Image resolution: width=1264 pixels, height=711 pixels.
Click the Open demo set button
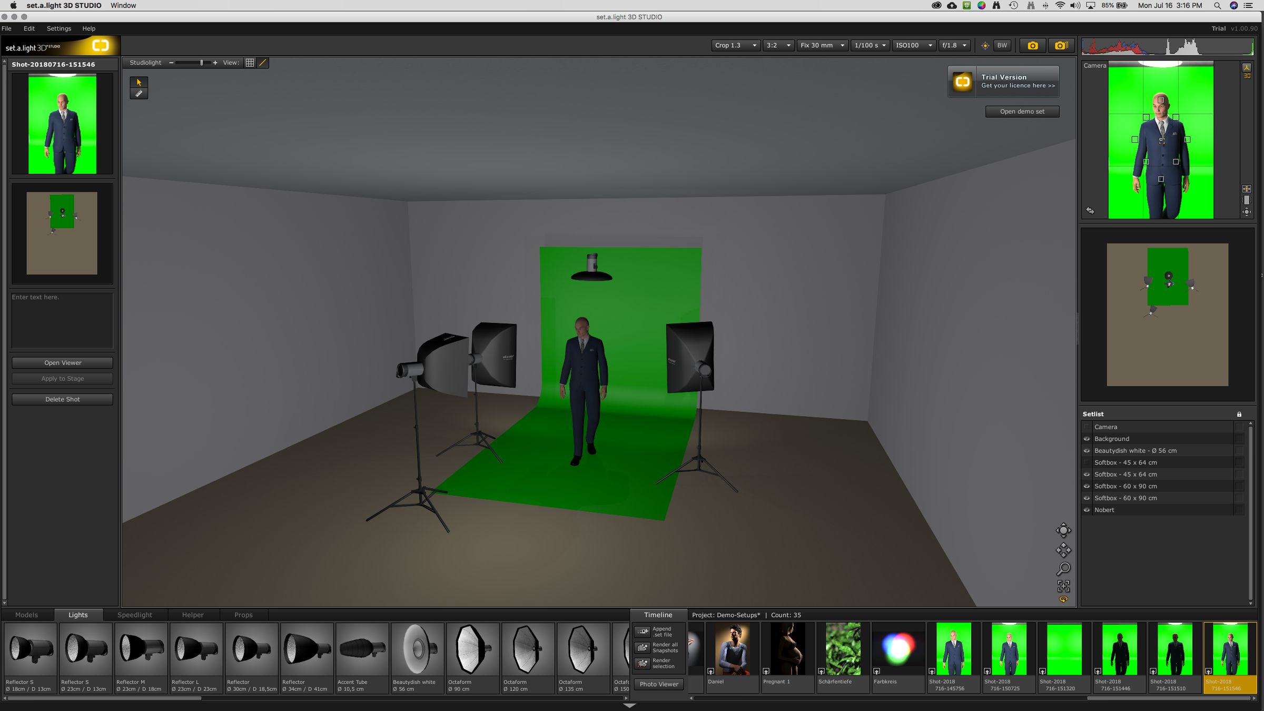point(1022,111)
